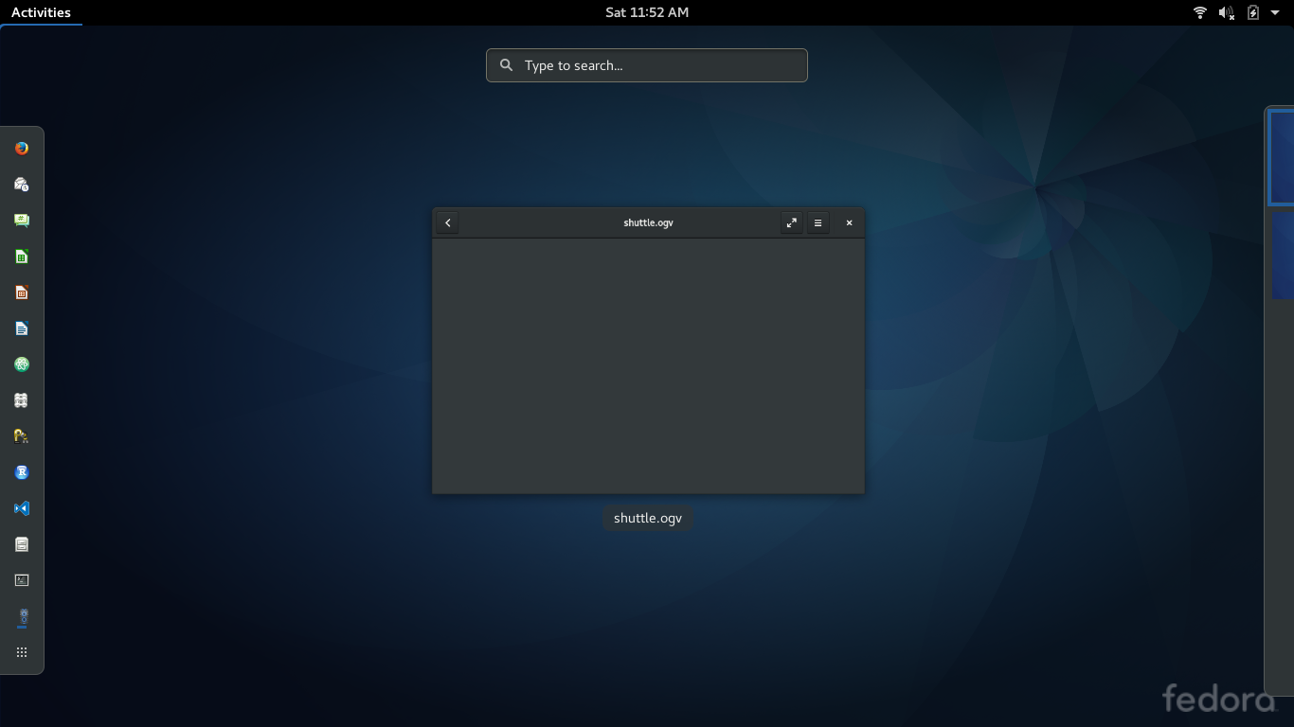Click the shuttle.ogv caption below window
This screenshot has height=727, width=1294.
coord(648,518)
